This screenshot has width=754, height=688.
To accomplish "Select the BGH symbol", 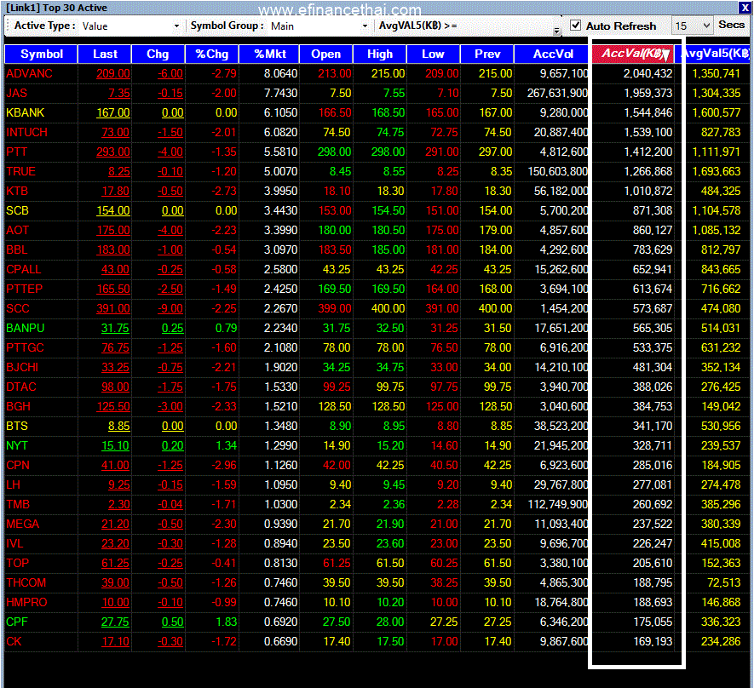I will pyautogui.click(x=18, y=406).
